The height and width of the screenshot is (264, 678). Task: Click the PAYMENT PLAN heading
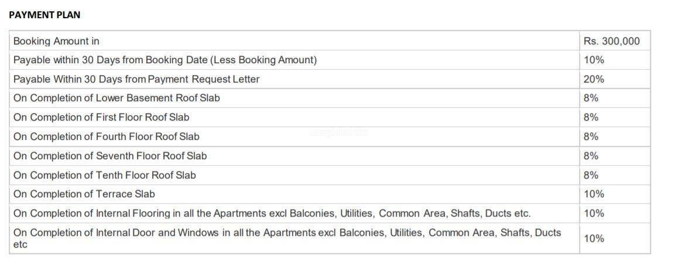coord(44,15)
